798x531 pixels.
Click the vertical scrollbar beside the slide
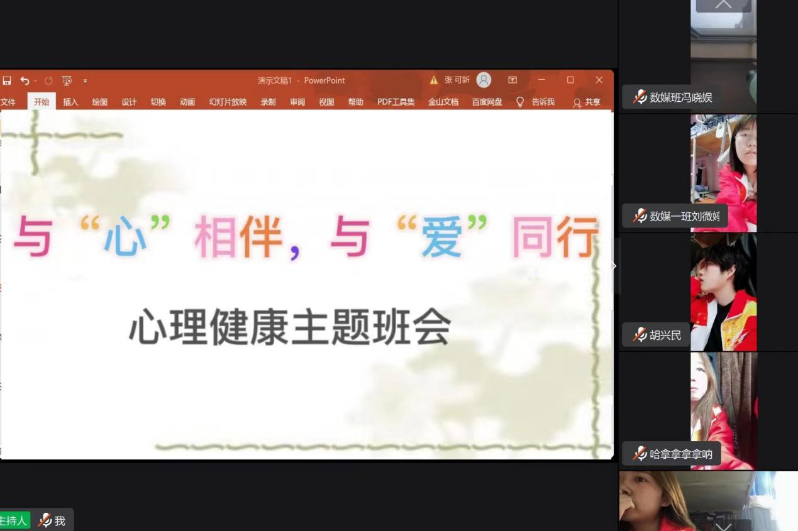[x=612, y=283]
